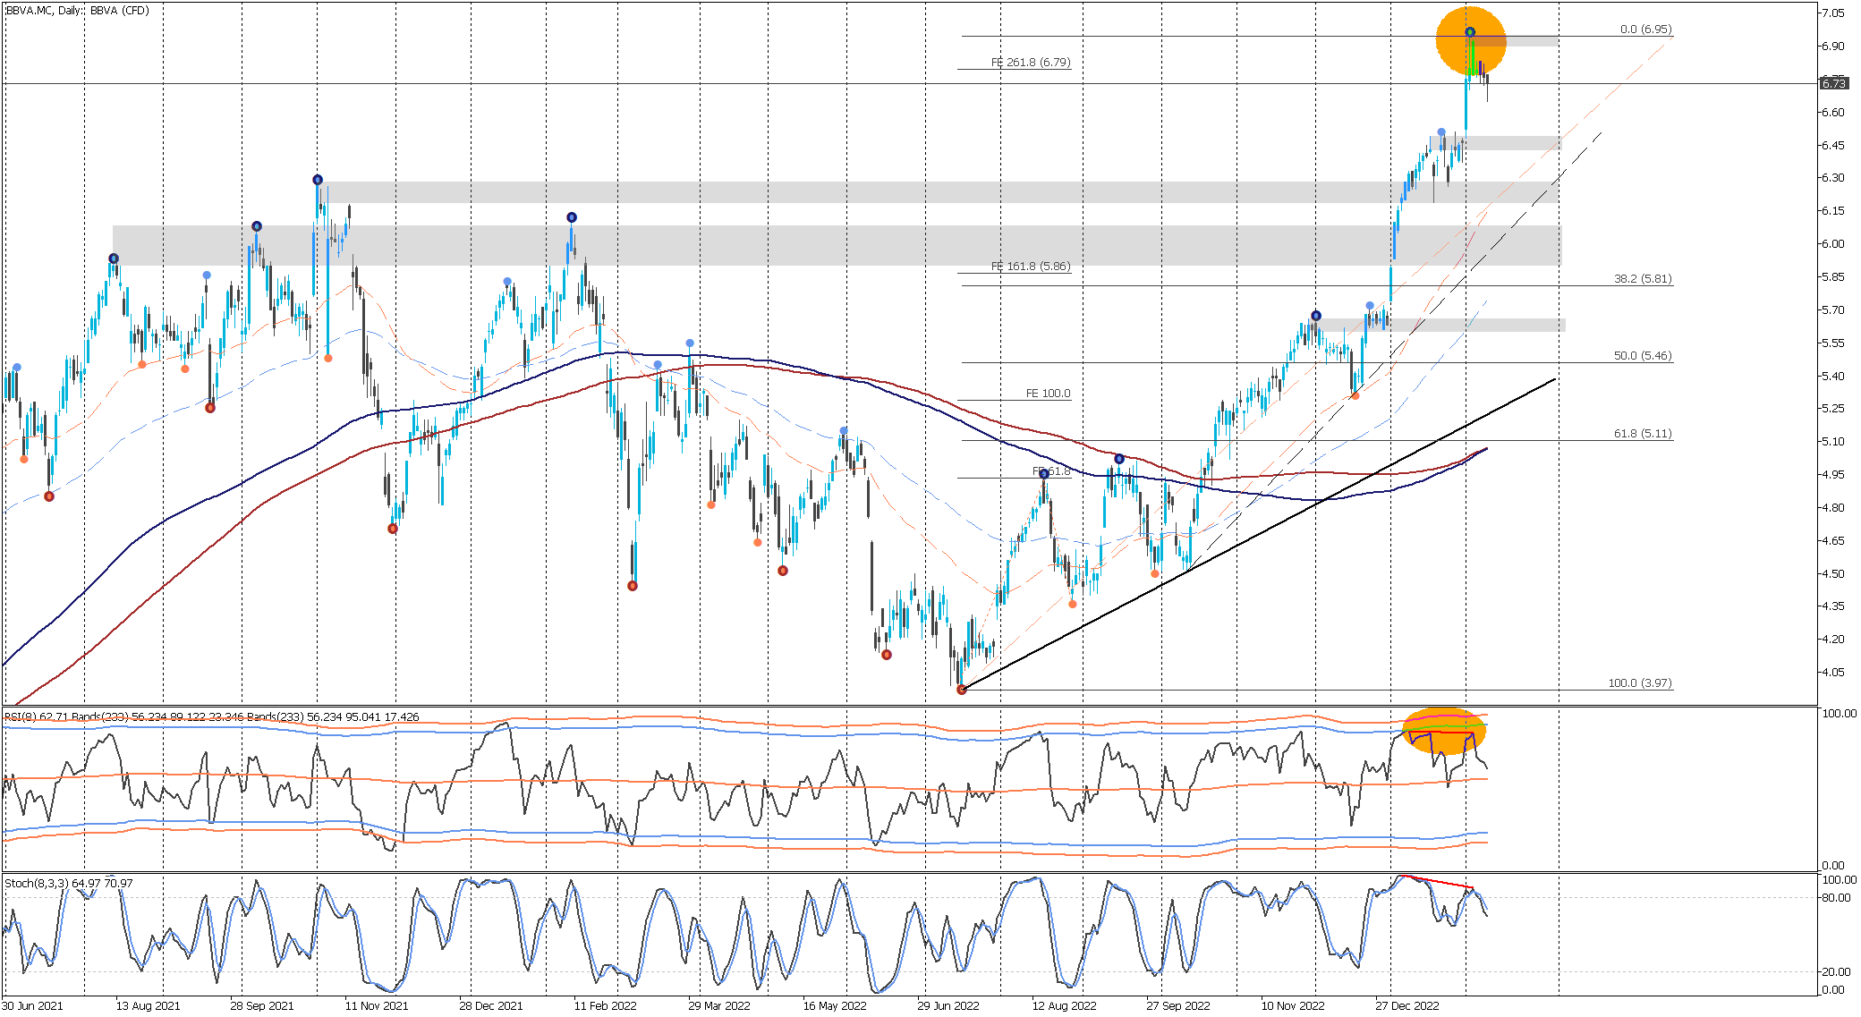Click the 80.00 level on Stochastic scale
This screenshot has height=1017, width=1861.
1835,898
